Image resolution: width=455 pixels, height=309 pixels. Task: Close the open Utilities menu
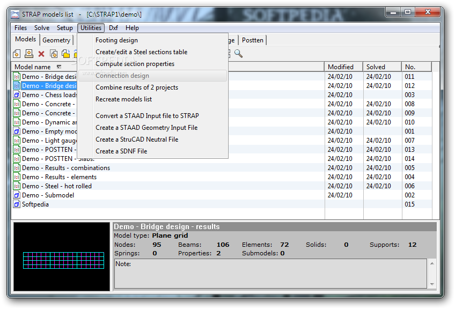tap(91, 28)
